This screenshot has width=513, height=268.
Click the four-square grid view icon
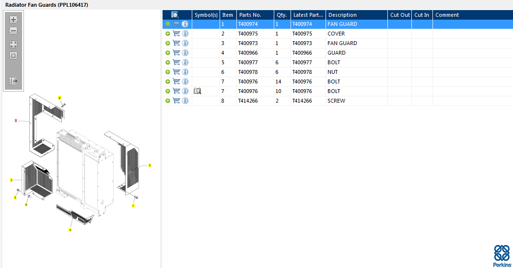click(x=13, y=45)
